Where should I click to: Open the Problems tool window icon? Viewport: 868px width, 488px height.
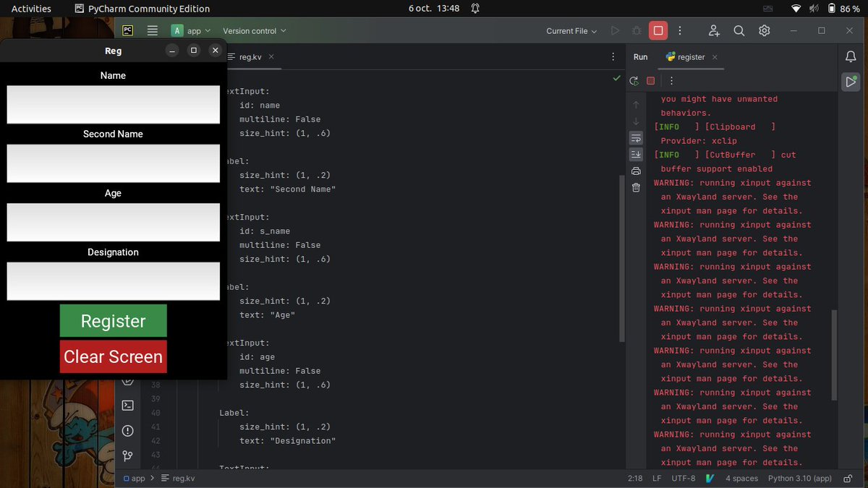pos(128,431)
